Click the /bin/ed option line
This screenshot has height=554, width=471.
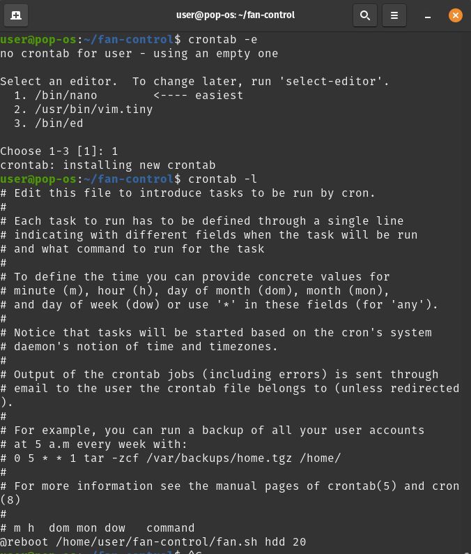coord(49,123)
